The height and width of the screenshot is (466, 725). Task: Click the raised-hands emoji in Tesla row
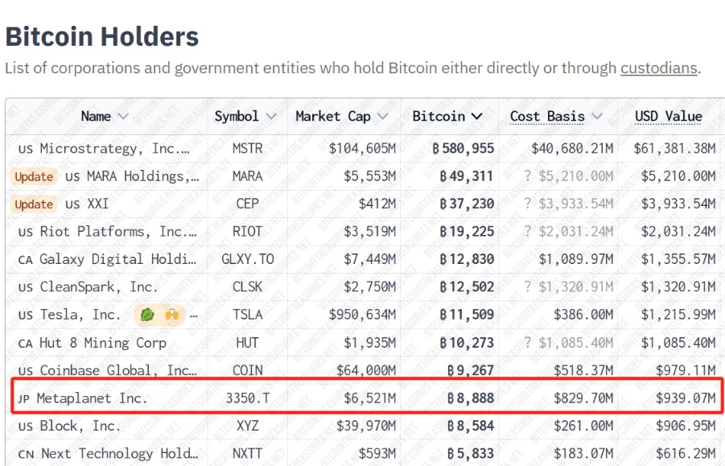171,315
